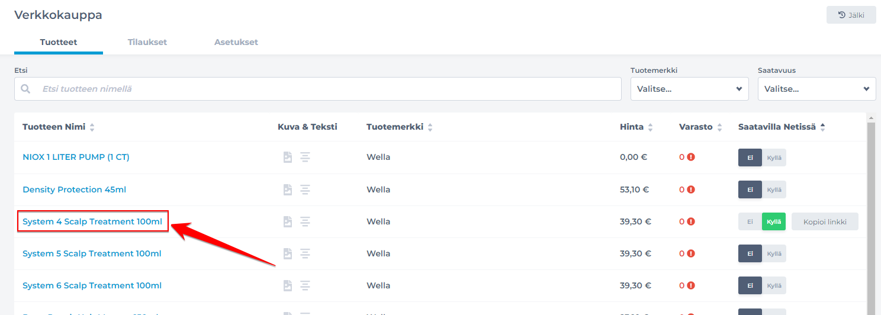Click the search magnifier icon

pyautogui.click(x=25, y=89)
